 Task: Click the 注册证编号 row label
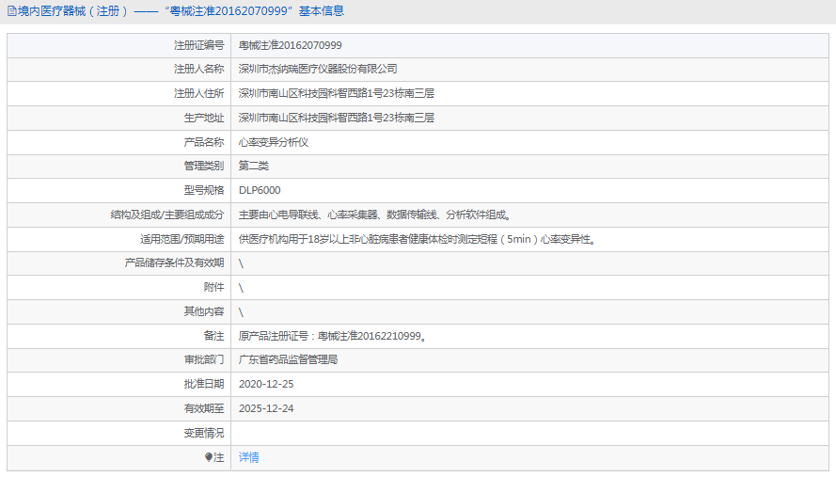tap(198, 45)
